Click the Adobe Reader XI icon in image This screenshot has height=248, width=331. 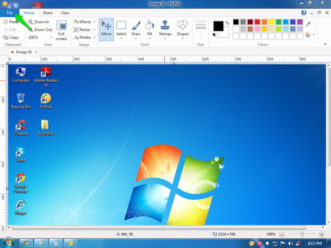[46, 77]
